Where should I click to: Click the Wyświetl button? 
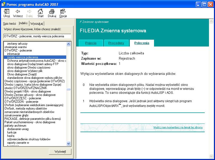point(60,152)
